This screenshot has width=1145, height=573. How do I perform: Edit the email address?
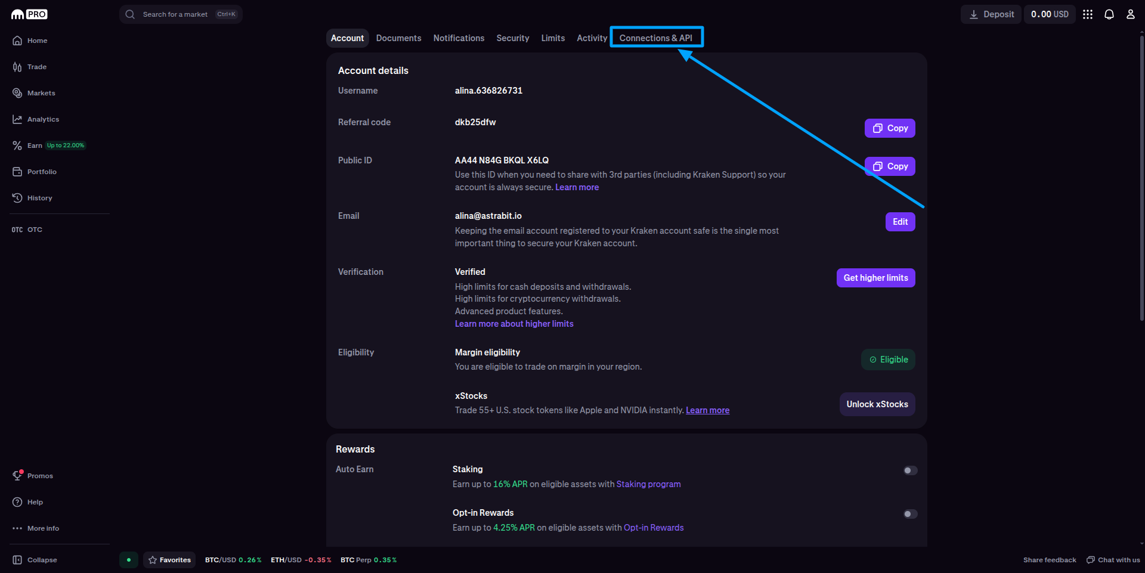[900, 222]
